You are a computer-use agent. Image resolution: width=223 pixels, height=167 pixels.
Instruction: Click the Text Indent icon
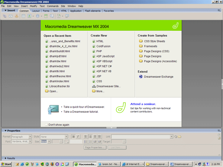coord(100,142)
